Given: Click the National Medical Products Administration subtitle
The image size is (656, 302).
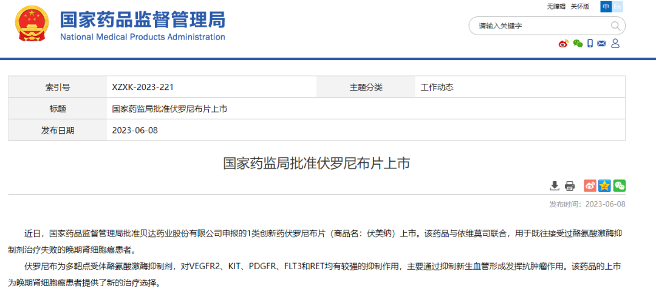Looking at the screenshot, I should click(x=143, y=37).
